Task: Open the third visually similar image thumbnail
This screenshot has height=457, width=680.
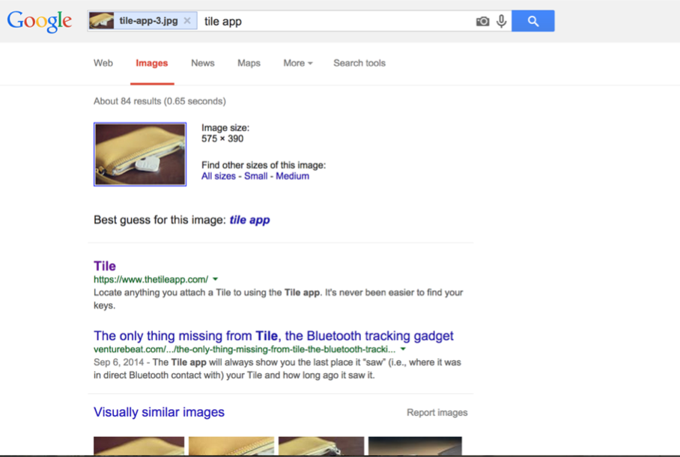Action: tap(321, 447)
